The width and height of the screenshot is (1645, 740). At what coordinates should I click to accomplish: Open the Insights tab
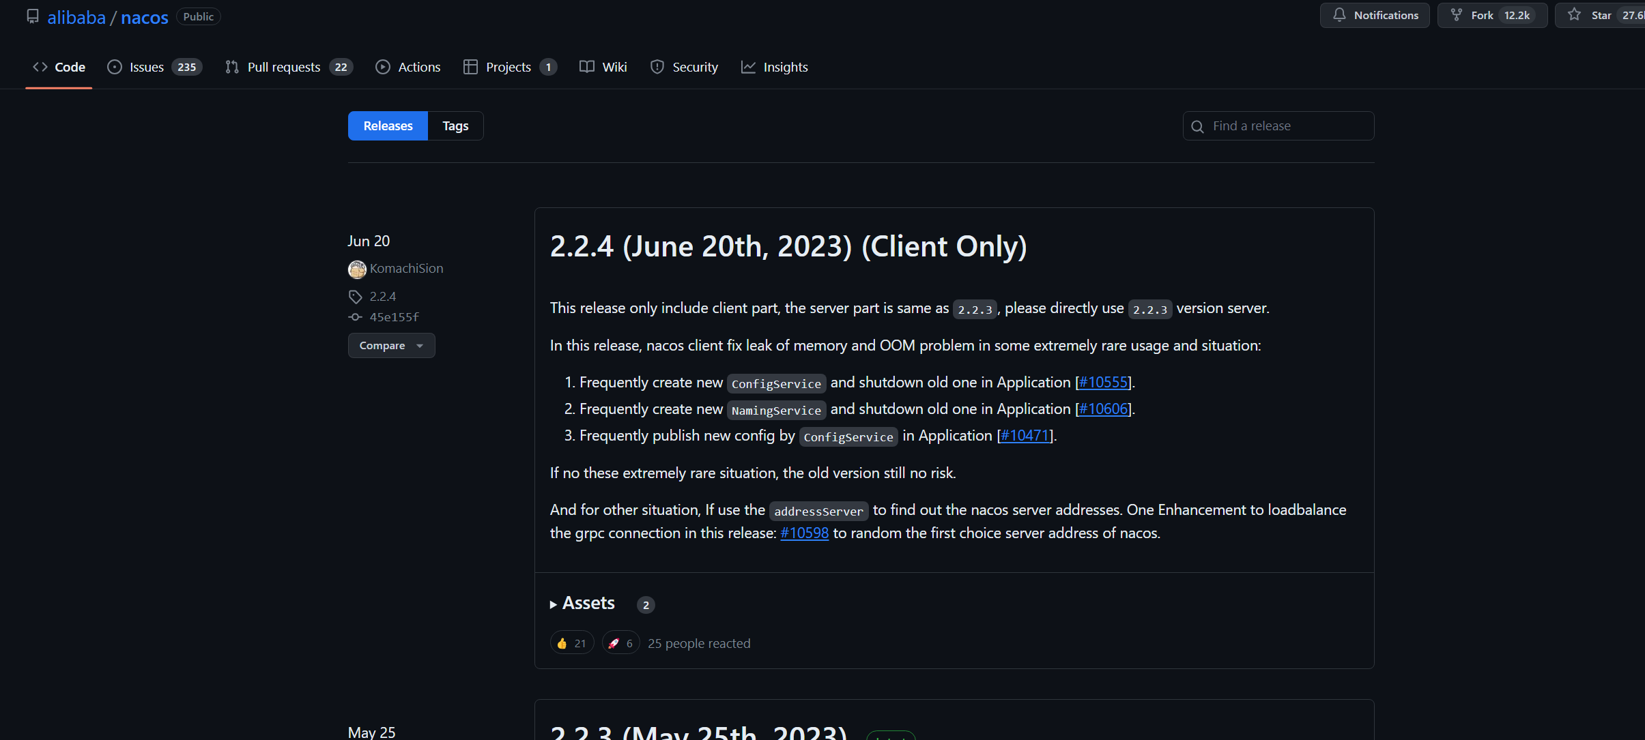click(x=774, y=67)
